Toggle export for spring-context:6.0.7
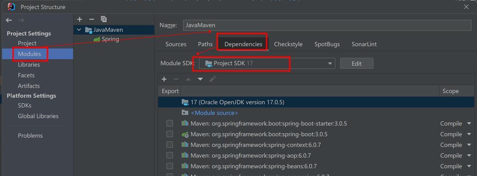 tap(169, 145)
